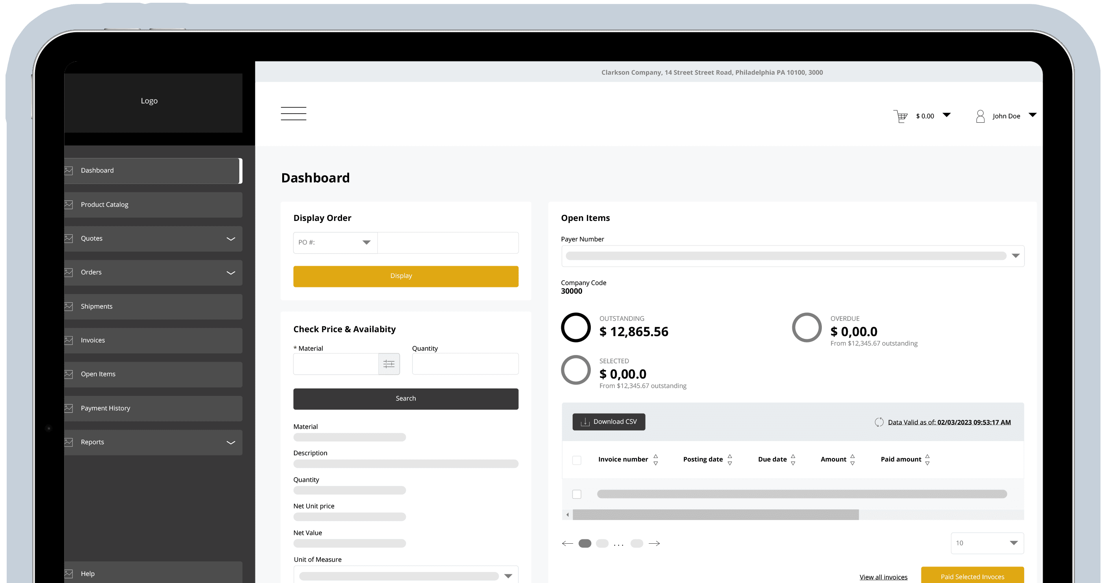This screenshot has height=583, width=1106.
Task: Go to Shipments in the sidebar
Action: coord(153,307)
